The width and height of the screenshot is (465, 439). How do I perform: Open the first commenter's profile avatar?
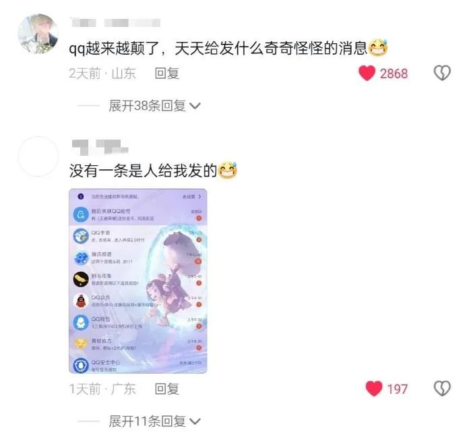point(38,34)
